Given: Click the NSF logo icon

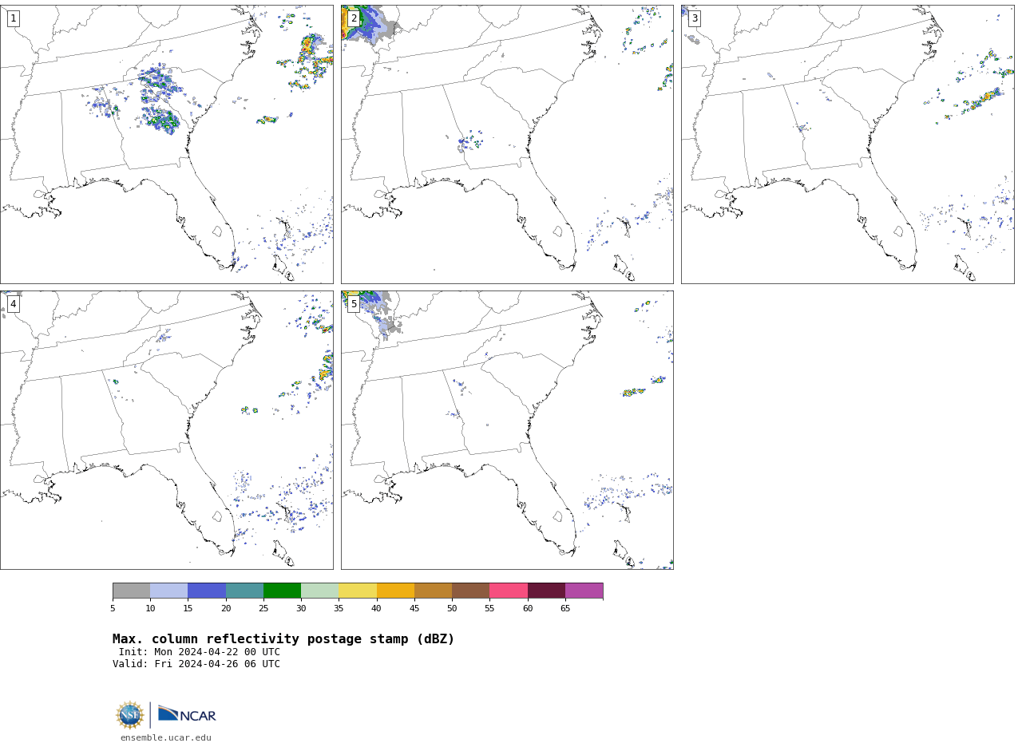Looking at the screenshot, I should (130, 715).
